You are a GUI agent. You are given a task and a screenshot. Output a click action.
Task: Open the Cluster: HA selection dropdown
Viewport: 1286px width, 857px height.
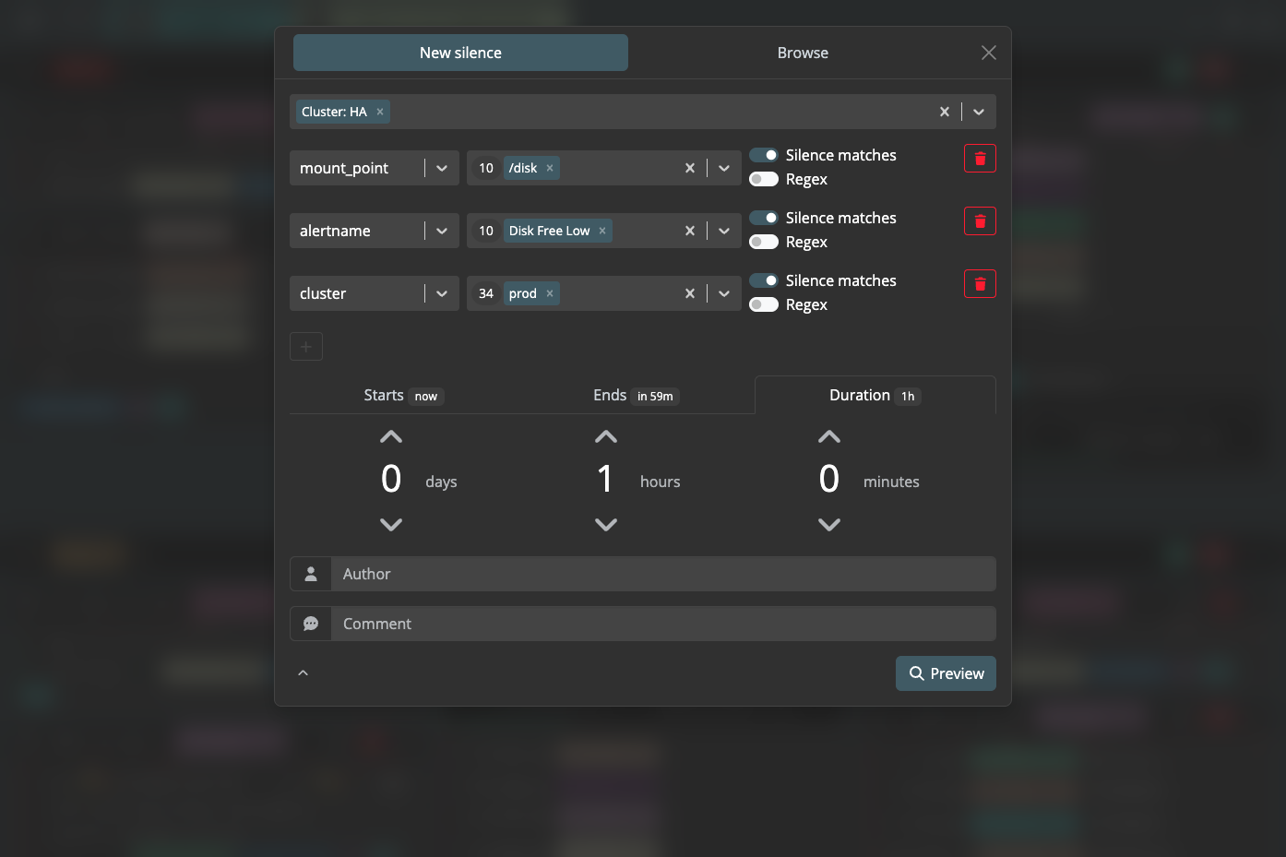979,112
